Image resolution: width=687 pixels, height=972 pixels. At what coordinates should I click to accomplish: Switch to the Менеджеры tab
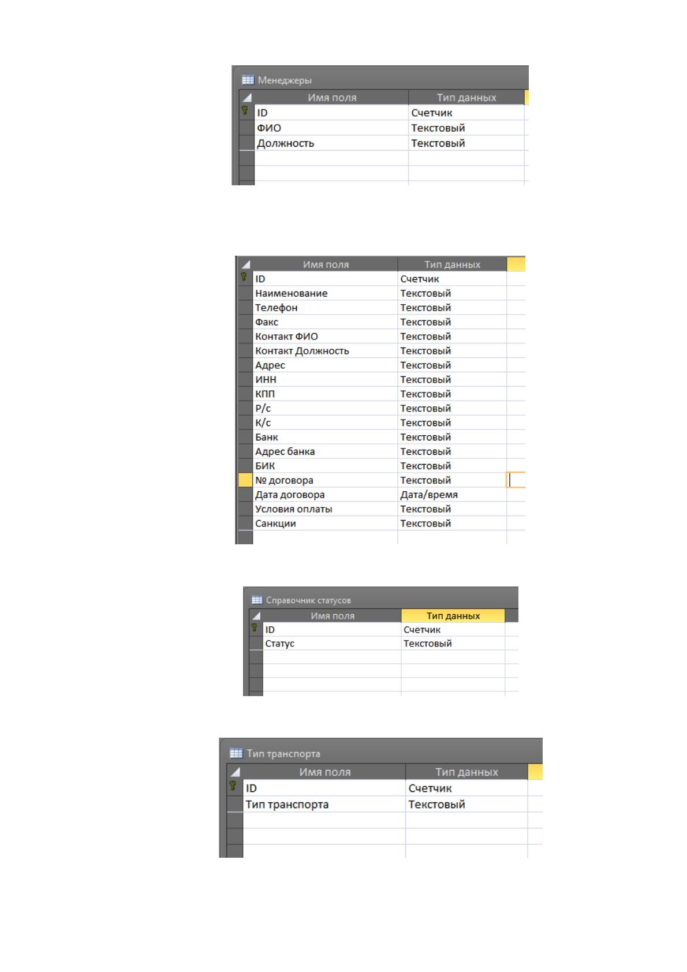click(285, 80)
